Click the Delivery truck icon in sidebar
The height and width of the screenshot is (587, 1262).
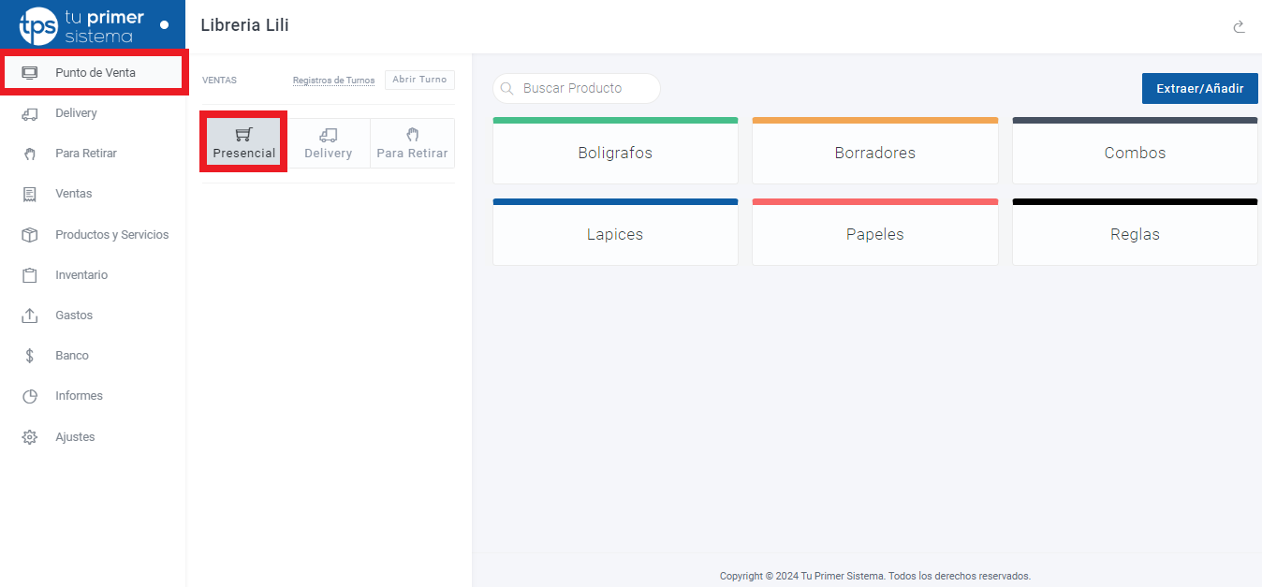(29, 113)
